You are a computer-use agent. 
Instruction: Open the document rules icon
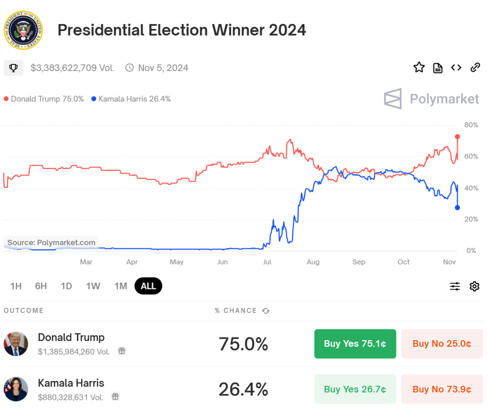pos(437,68)
